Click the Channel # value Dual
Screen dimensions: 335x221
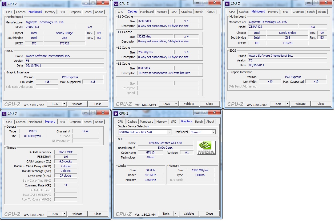(86, 131)
